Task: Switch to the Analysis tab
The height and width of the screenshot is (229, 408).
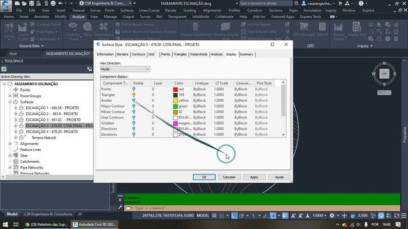Action: 217,54
